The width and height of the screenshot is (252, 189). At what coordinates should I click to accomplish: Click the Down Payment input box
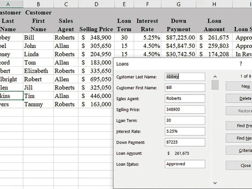click(185, 142)
